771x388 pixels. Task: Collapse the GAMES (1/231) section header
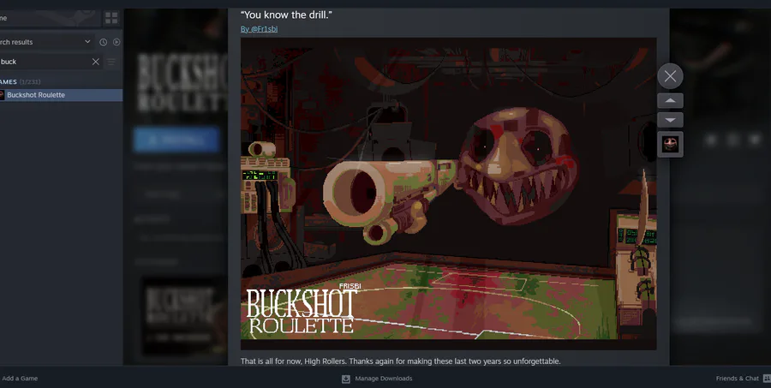tap(21, 81)
